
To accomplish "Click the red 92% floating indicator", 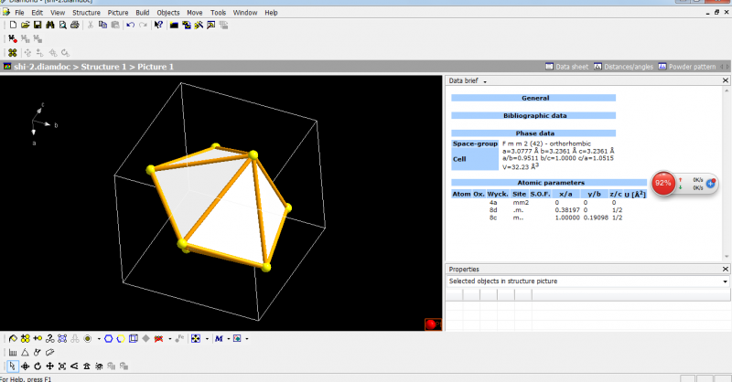I will (x=663, y=183).
